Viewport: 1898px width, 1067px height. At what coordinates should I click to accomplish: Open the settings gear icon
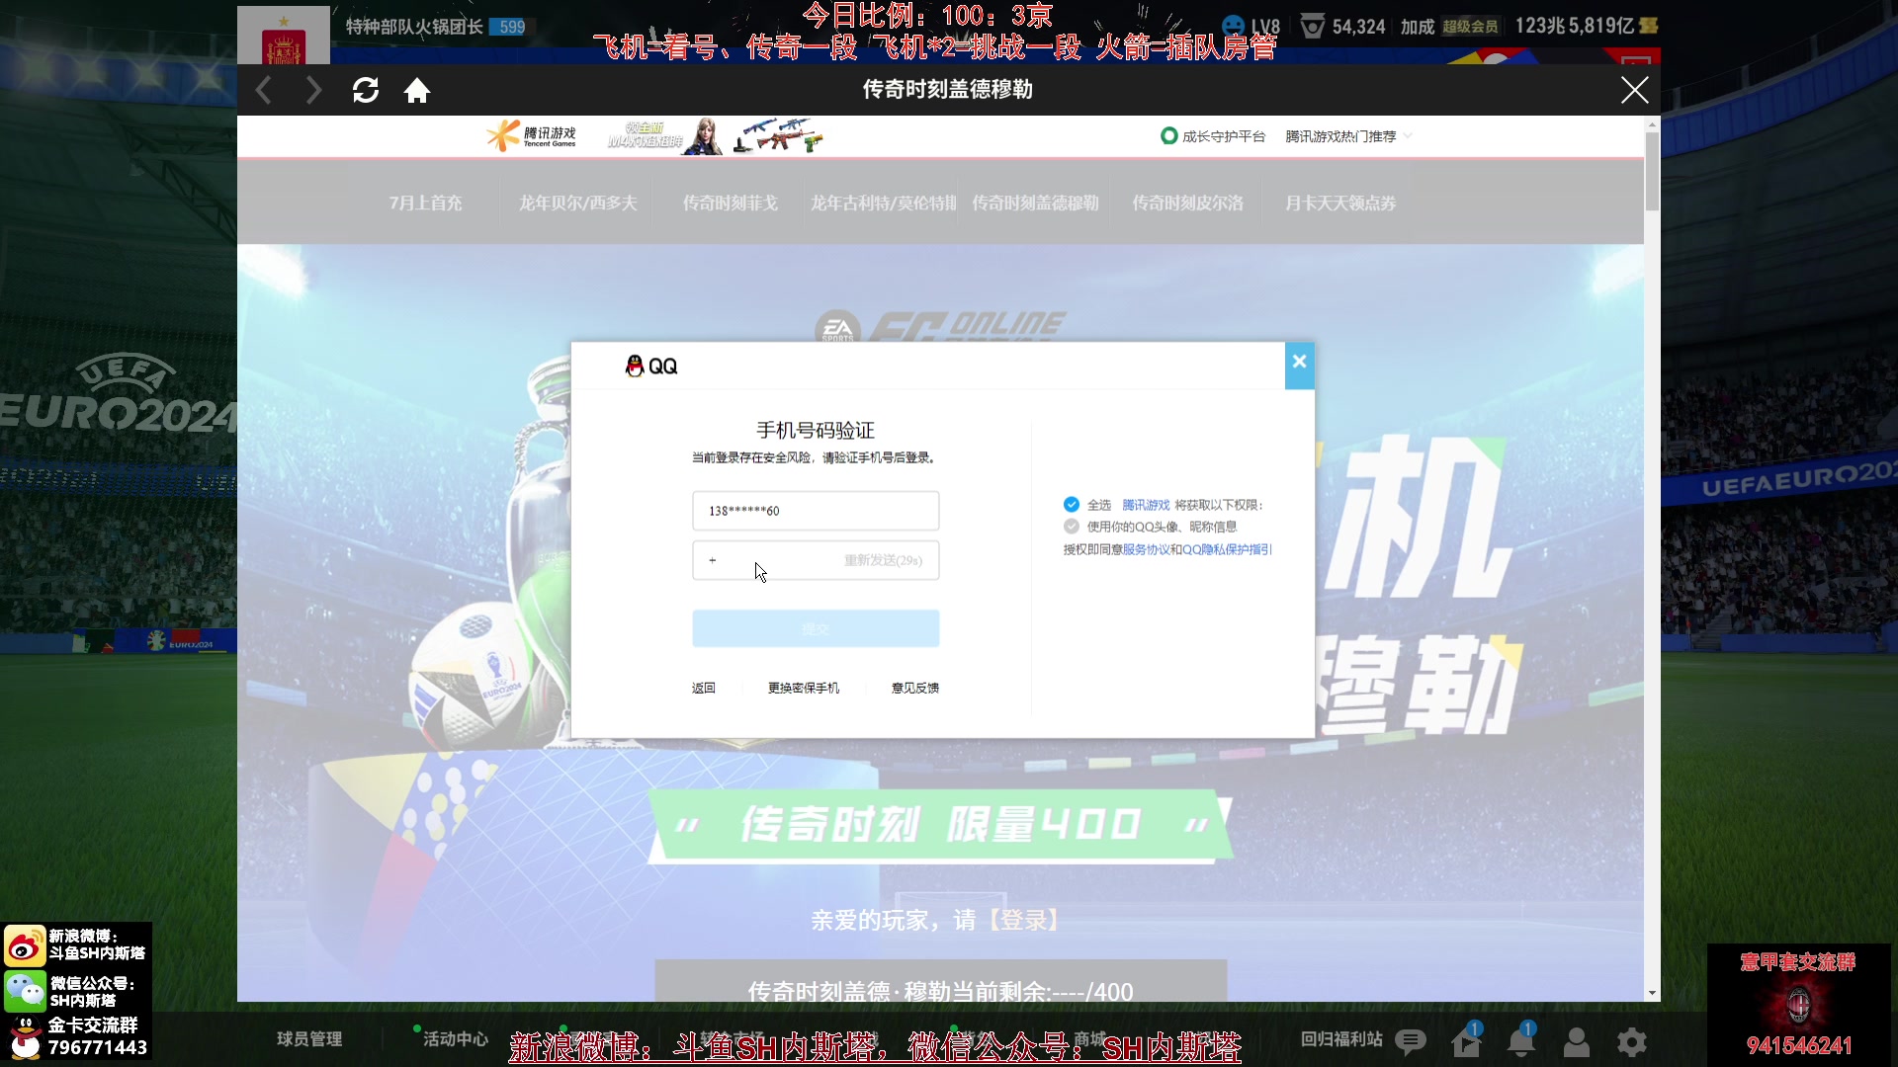click(1631, 1041)
